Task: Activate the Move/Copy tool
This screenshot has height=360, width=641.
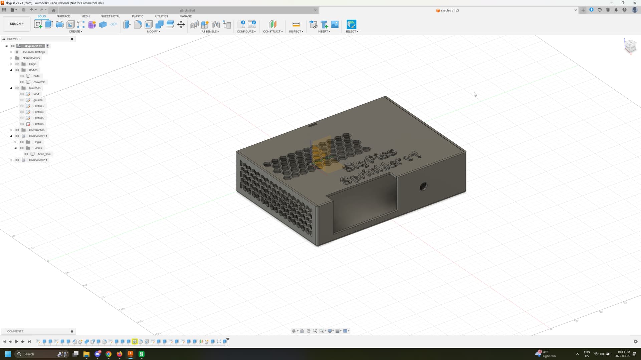Action: tap(181, 24)
